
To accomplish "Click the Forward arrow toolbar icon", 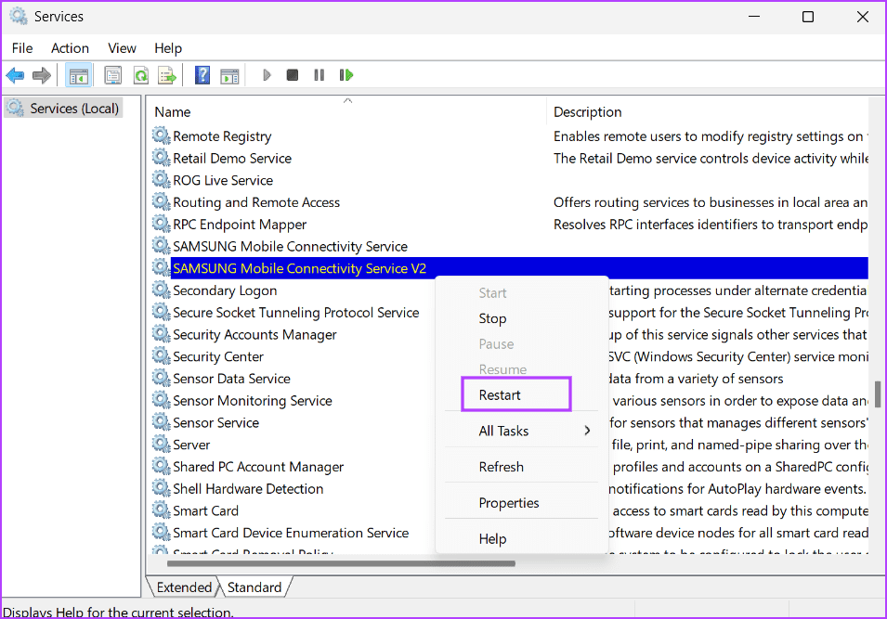I will 42,75.
